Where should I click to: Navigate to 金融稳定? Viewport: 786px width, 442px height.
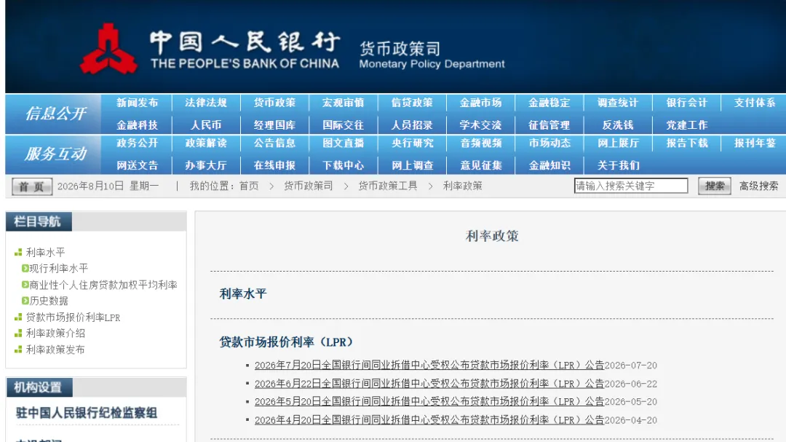click(x=549, y=103)
